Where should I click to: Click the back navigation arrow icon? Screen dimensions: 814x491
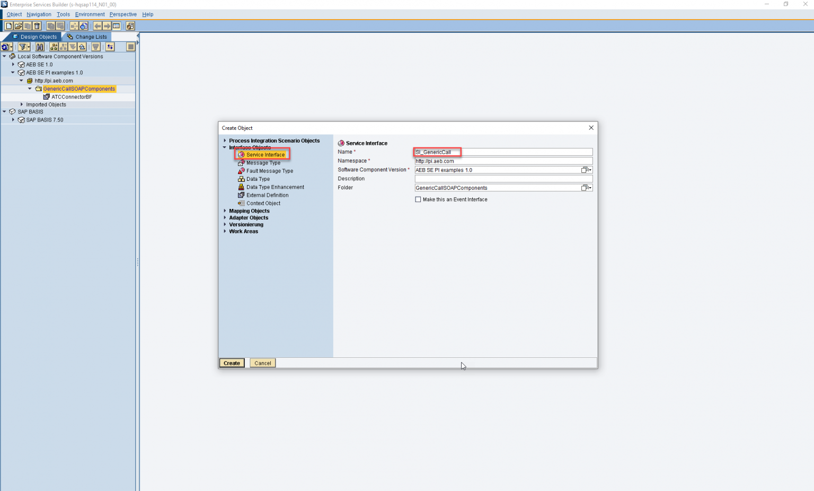pos(98,25)
